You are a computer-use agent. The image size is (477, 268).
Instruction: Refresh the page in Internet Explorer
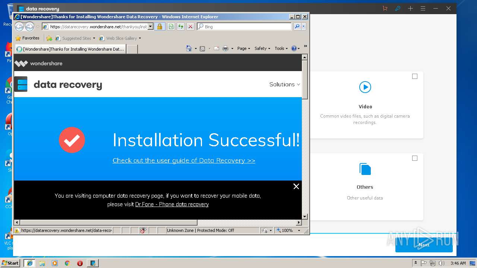coord(181,26)
